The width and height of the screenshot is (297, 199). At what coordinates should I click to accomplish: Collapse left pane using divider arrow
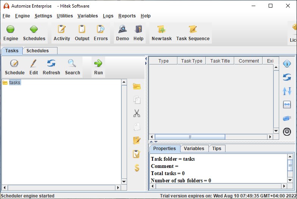pos(146,58)
